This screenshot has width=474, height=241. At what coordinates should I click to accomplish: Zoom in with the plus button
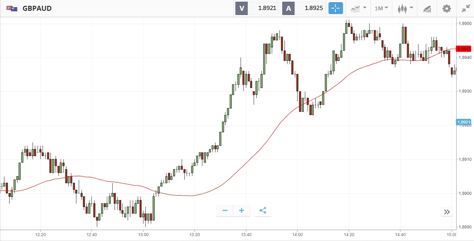242,211
